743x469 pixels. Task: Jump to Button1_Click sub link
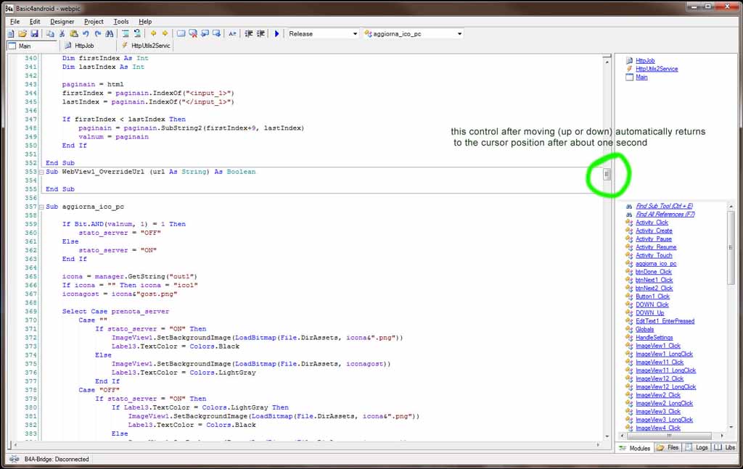point(652,296)
